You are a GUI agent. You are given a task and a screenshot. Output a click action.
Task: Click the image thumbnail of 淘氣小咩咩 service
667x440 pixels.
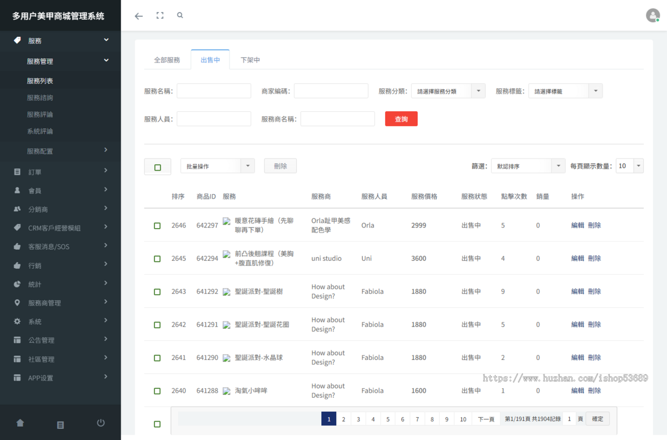[x=227, y=391]
